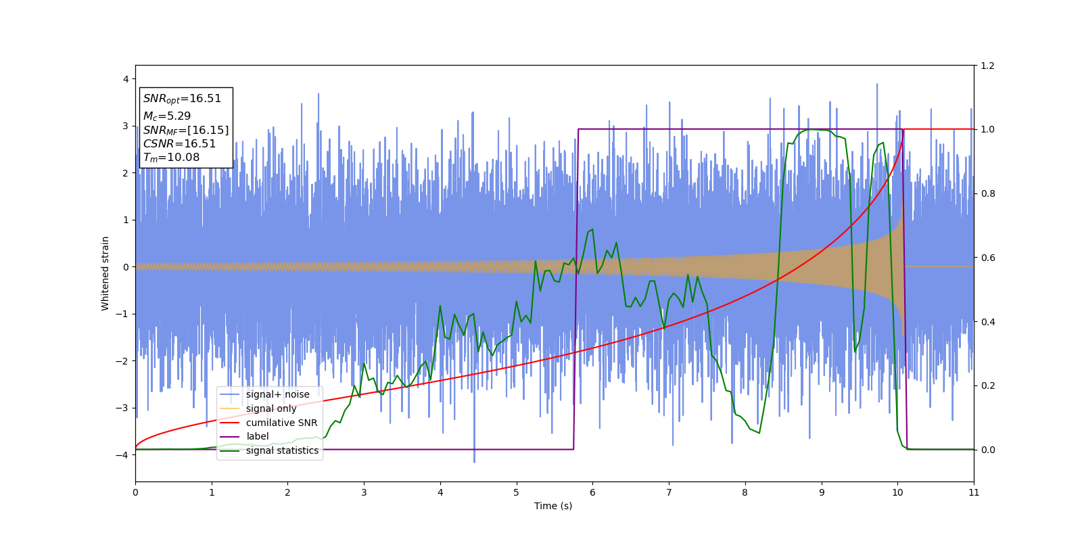Click the right y-axis tick label 1.2
The height and width of the screenshot is (541, 1082).
987,66
